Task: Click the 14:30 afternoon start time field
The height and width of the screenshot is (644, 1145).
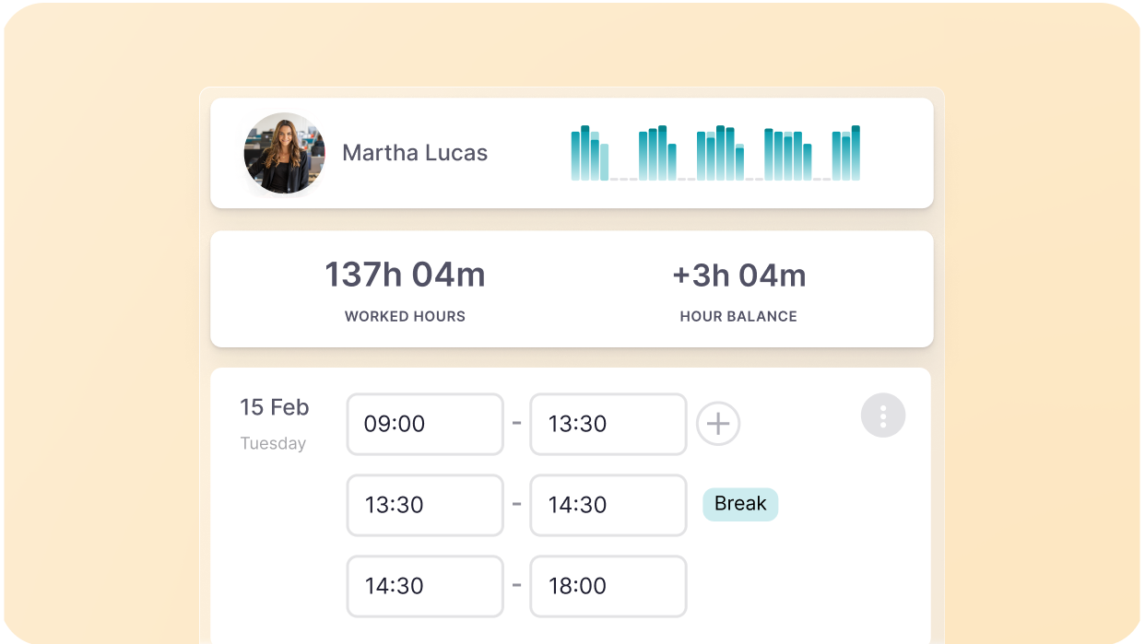Action: coord(425,586)
